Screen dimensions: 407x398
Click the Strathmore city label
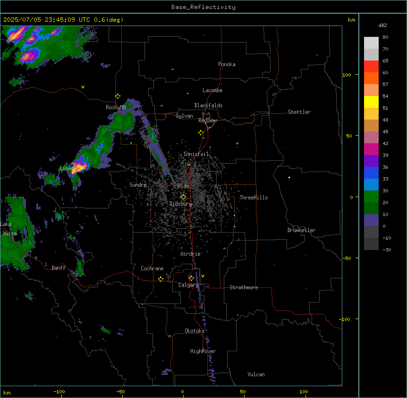point(244,287)
